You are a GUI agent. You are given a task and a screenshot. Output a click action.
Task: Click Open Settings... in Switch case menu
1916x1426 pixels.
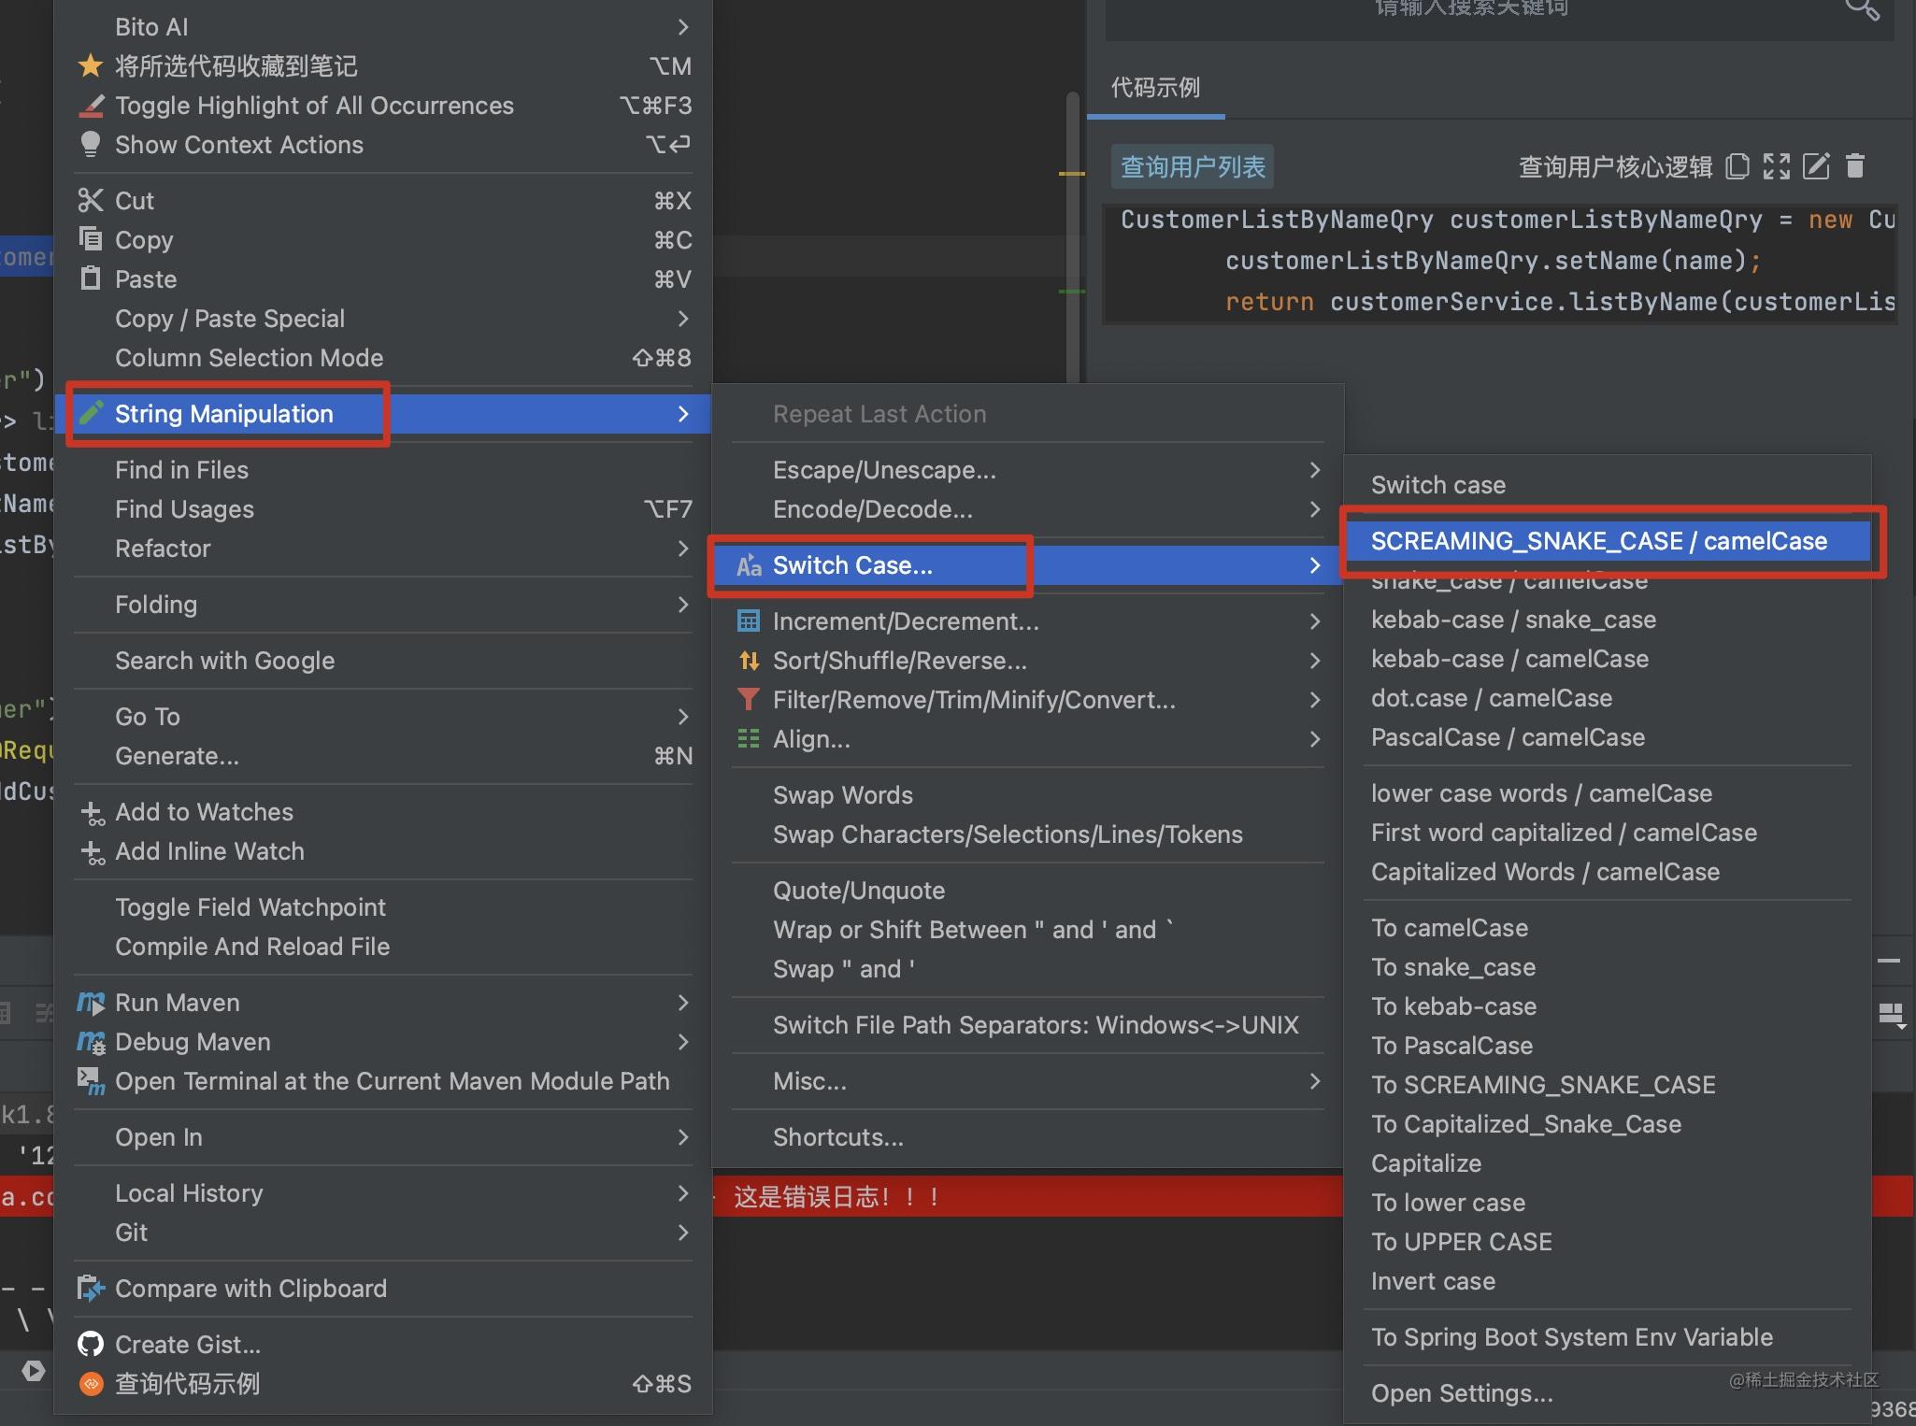(x=1608, y=1393)
